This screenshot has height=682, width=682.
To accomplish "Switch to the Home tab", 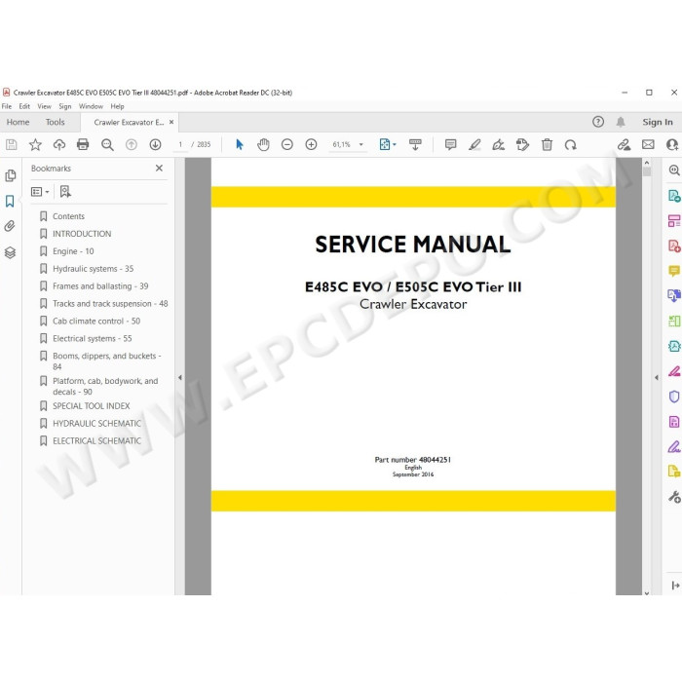I will pos(18,122).
